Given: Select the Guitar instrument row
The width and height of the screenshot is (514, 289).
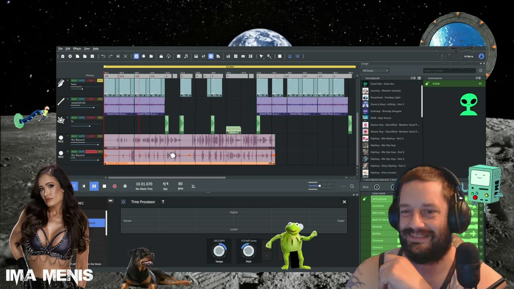Looking at the screenshot, I should tap(454, 83).
